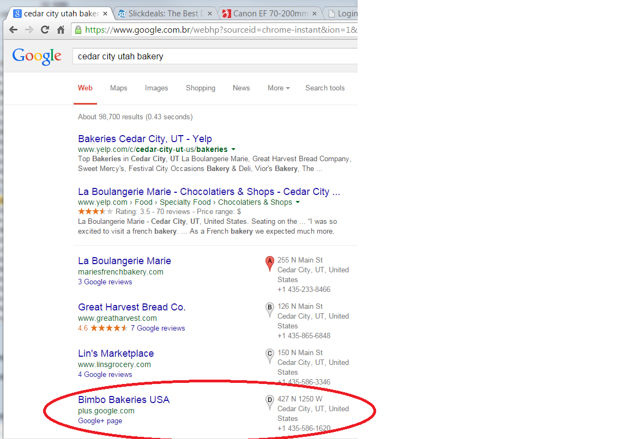Open Search tools options

coord(325,88)
